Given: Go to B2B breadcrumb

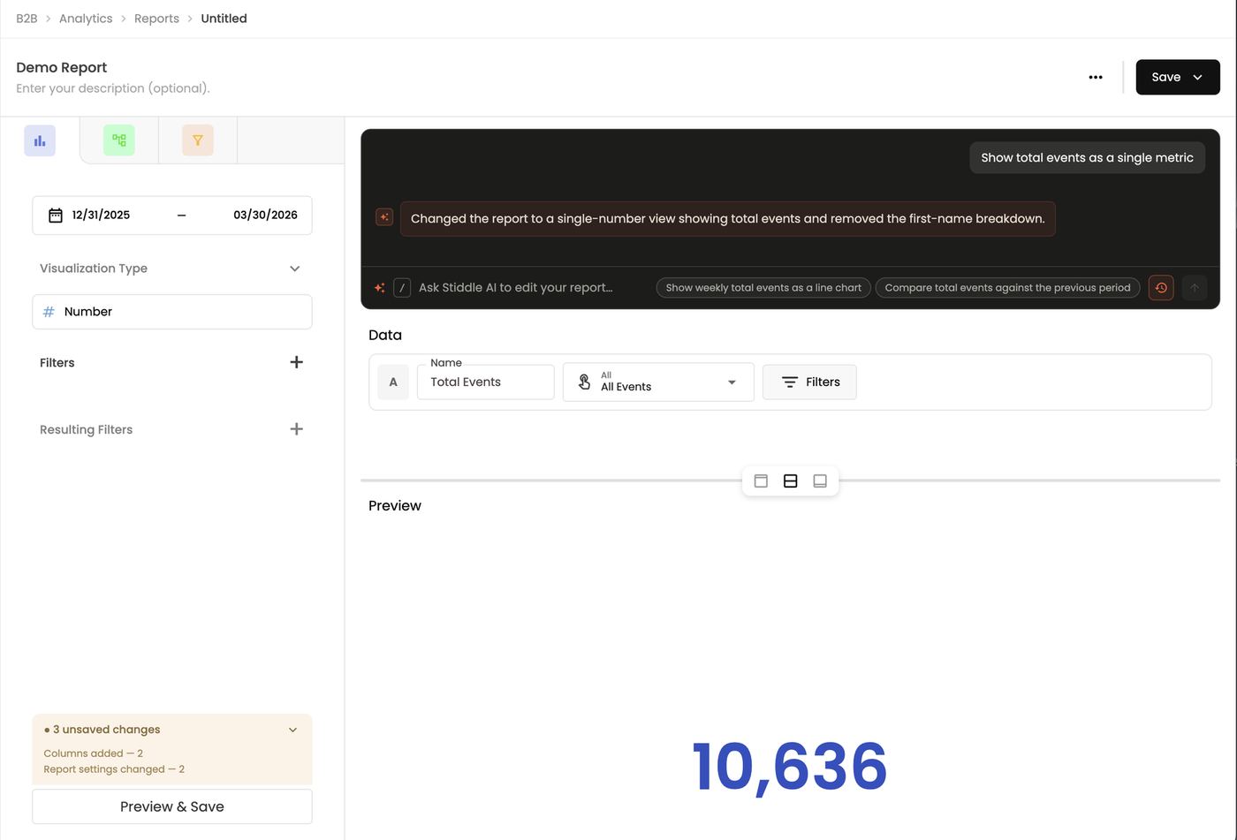Looking at the screenshot, I should tap(27, 19).
